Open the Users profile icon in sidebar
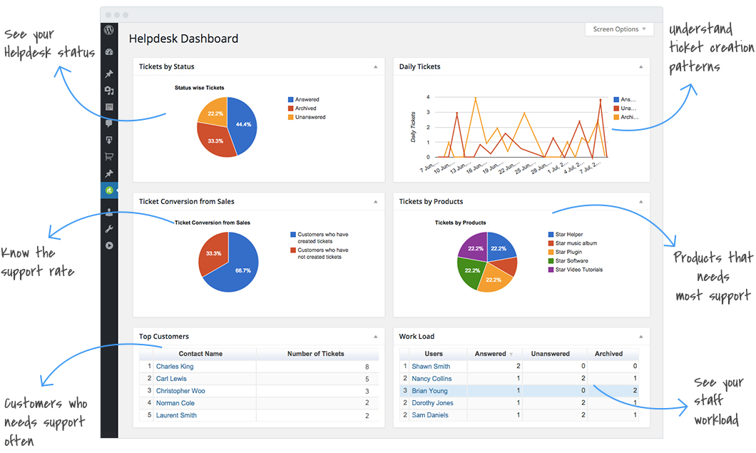The height and width of the screenshot is (453, 756). click(x=109, y=211)
